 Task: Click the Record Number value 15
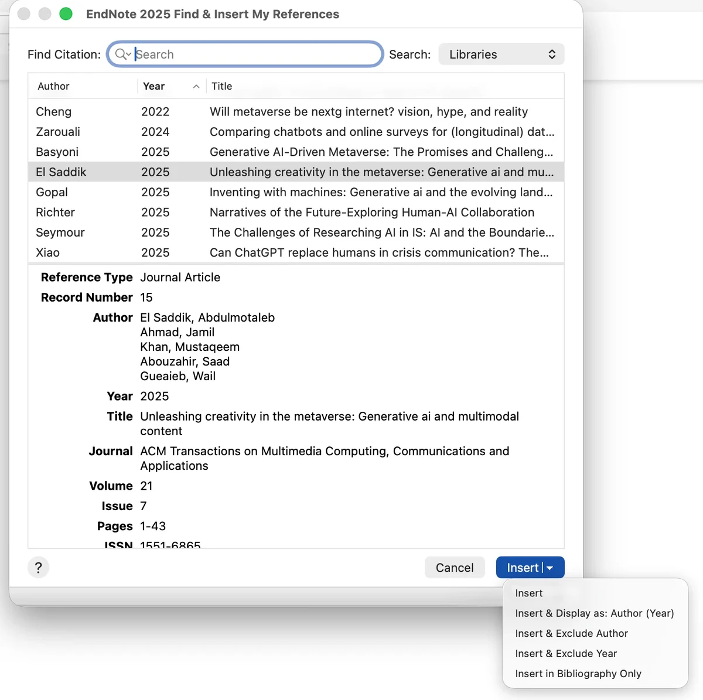pos(146,297)
